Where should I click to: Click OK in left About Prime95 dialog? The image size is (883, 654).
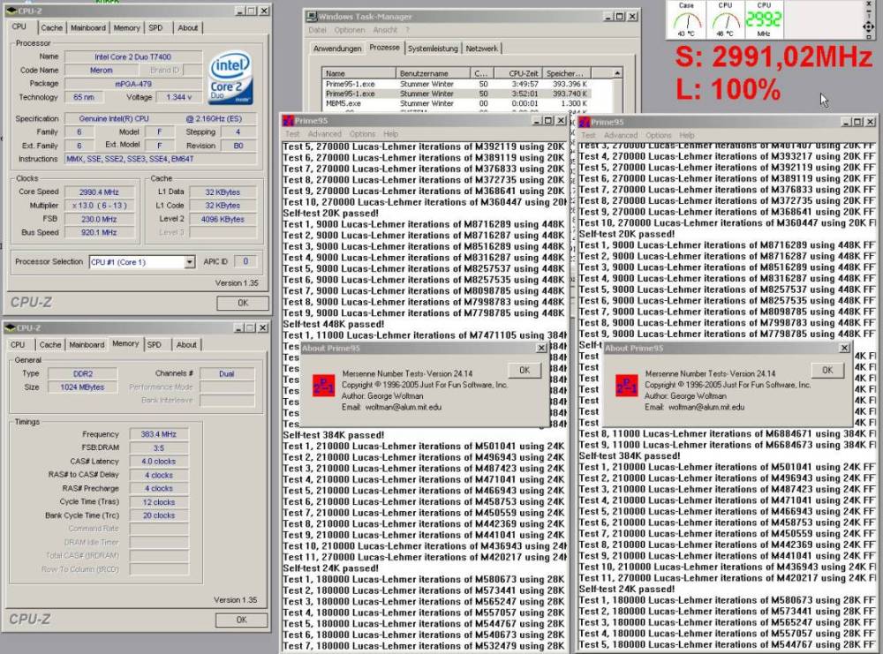tap(525, 371)
